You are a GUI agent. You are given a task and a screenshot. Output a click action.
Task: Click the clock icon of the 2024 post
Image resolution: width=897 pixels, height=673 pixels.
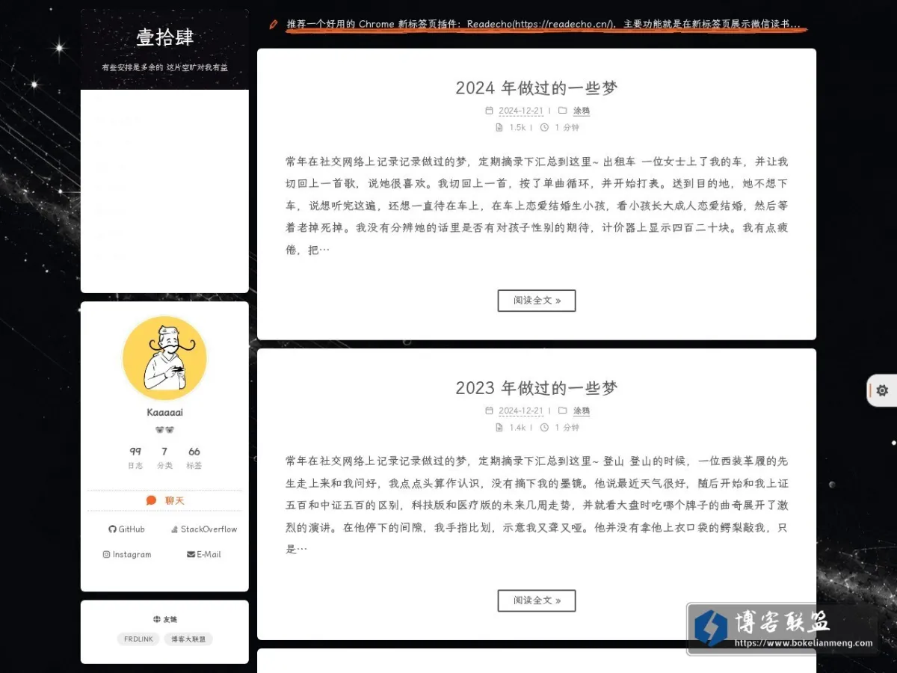click(x=544, y=127)
